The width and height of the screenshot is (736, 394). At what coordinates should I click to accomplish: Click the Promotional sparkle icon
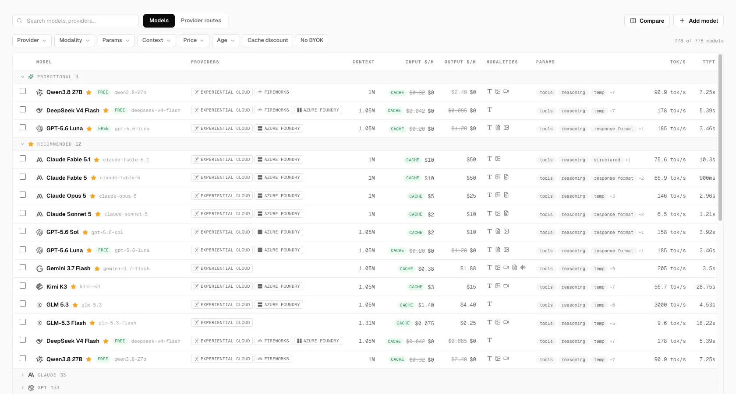click(31, 77)
